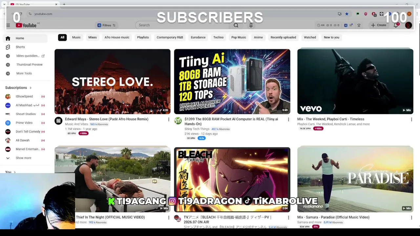Open the options menu for the Stereo Love video

coord(169,120)
